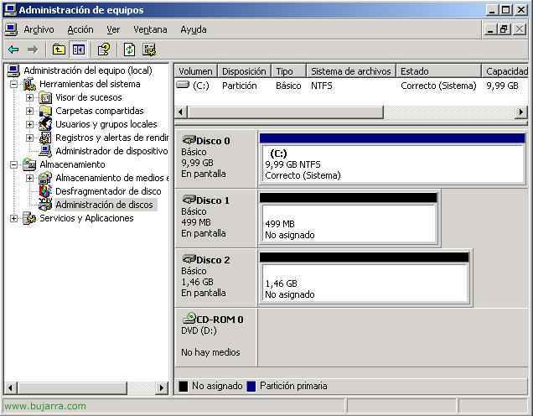Collapse the Herramientas del sistema node
The height and width of the screenshot is (416, 533).
click(14, 84)
